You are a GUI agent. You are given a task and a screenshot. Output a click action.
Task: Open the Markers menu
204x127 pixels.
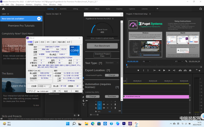coord(29,5)
